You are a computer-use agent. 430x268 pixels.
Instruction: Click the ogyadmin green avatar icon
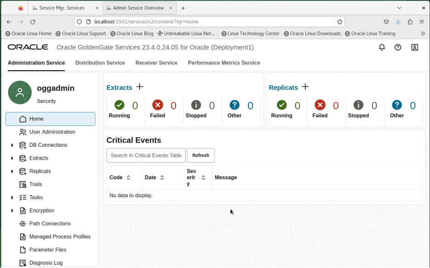coord(20,93)
